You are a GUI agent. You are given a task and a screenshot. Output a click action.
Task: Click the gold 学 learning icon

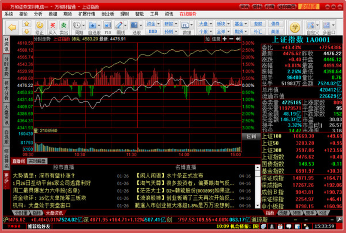(x=294, y=27)
